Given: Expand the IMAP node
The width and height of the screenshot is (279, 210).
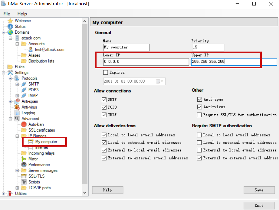Looking at the screenshot, I should 17,96.
